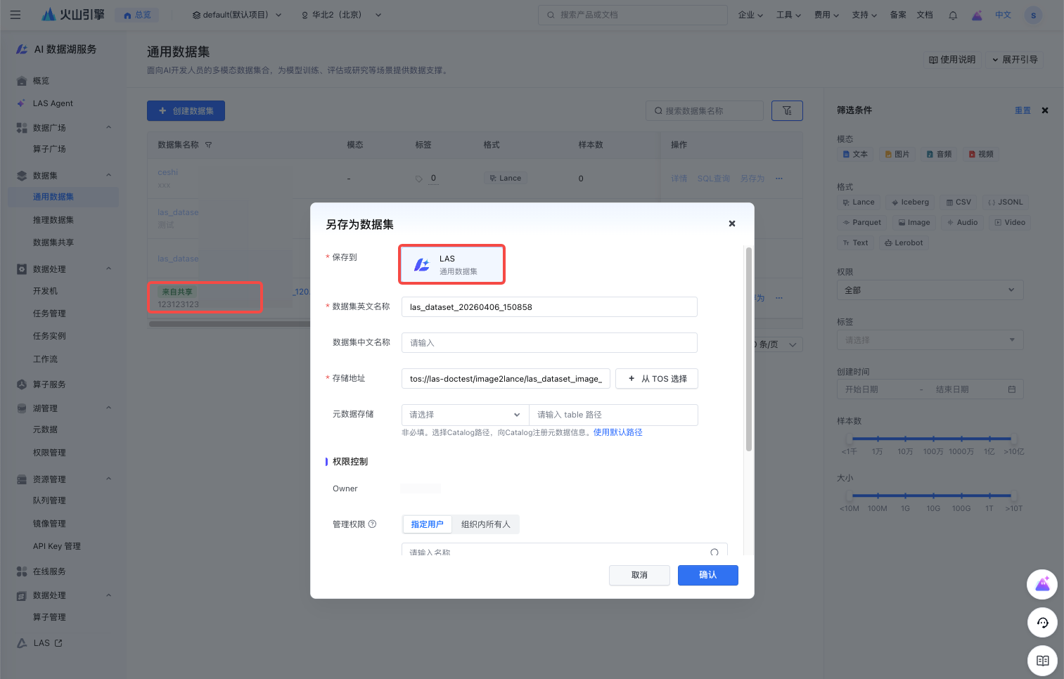The image size is (1064, 679).
Task: Click the 数据集中文名称 input field
Action: point(549,343)
